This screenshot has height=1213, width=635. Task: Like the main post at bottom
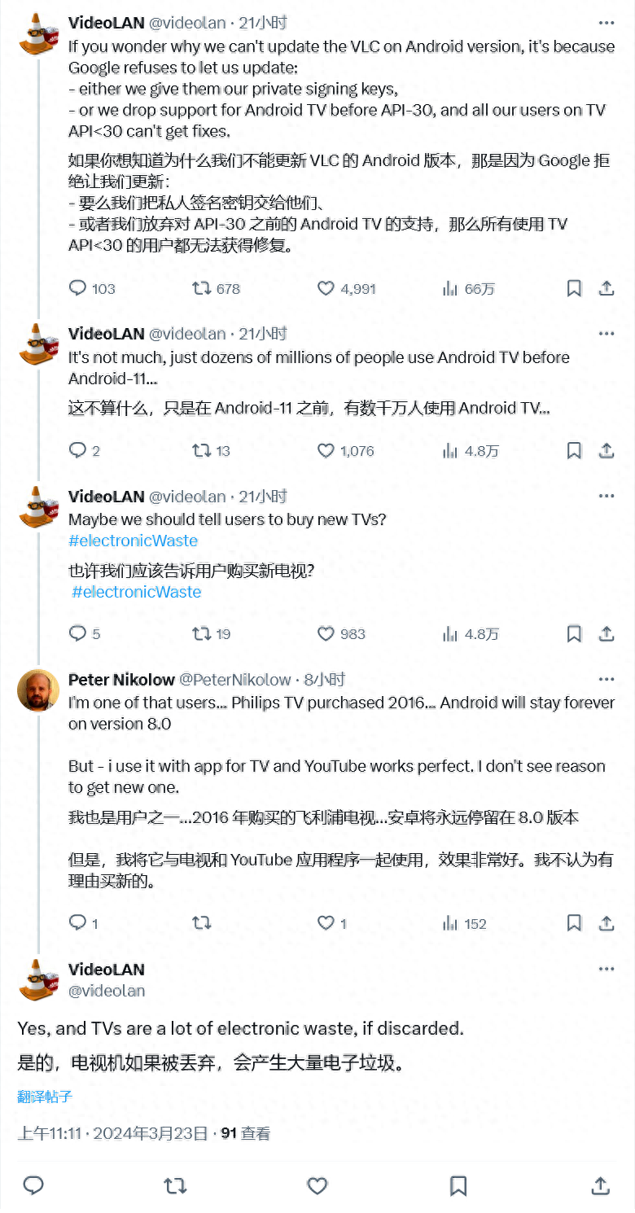pos(317,1185)
